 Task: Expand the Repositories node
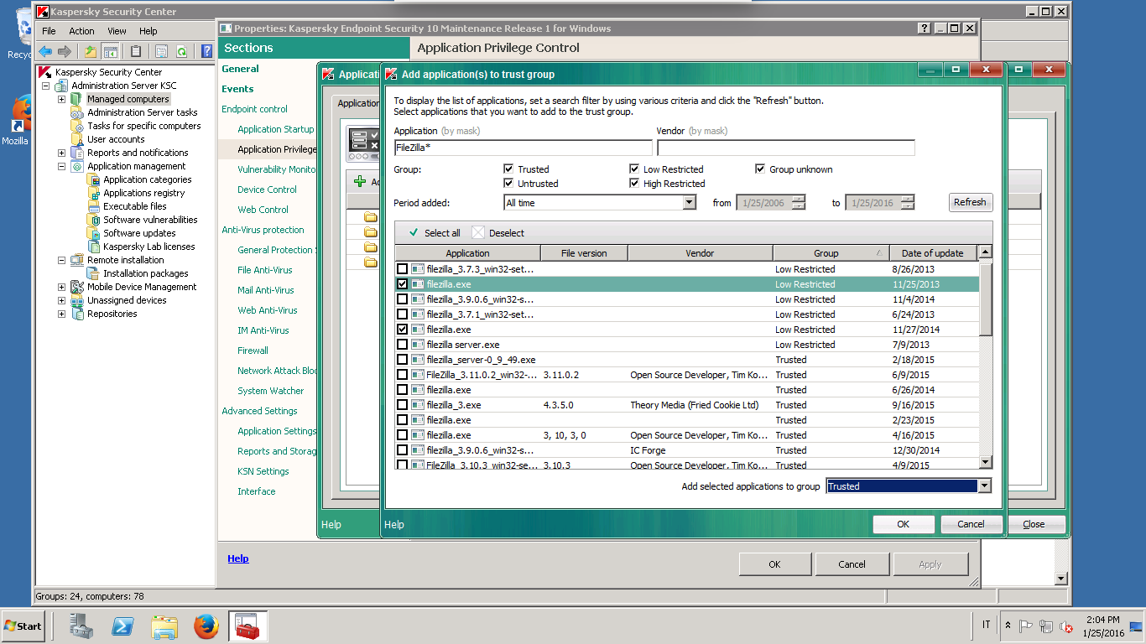[61, 314]
